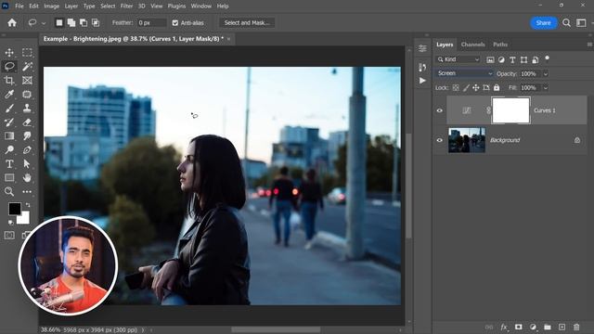Open the File menu

point(19,6)
